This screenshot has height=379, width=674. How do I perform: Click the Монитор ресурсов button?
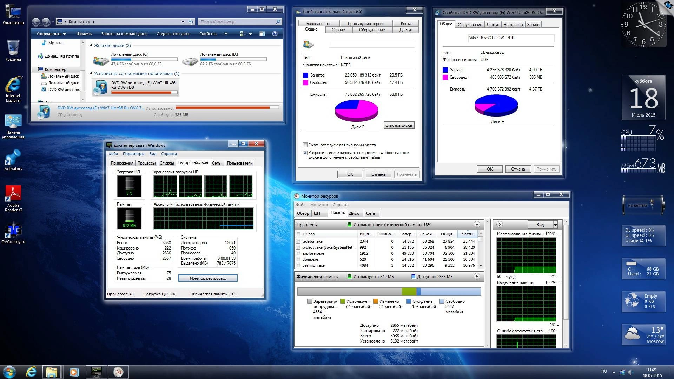(x=208, y=278)
